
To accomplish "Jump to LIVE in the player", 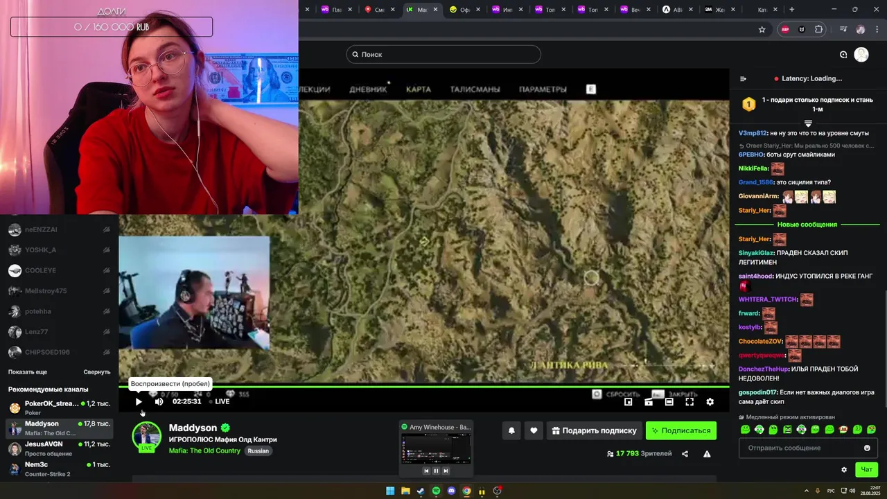I will pyautogui.click(x=218, y=401).
